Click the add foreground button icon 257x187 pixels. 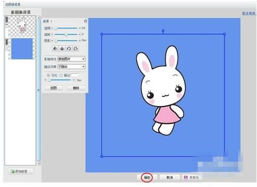pos(13,171)
